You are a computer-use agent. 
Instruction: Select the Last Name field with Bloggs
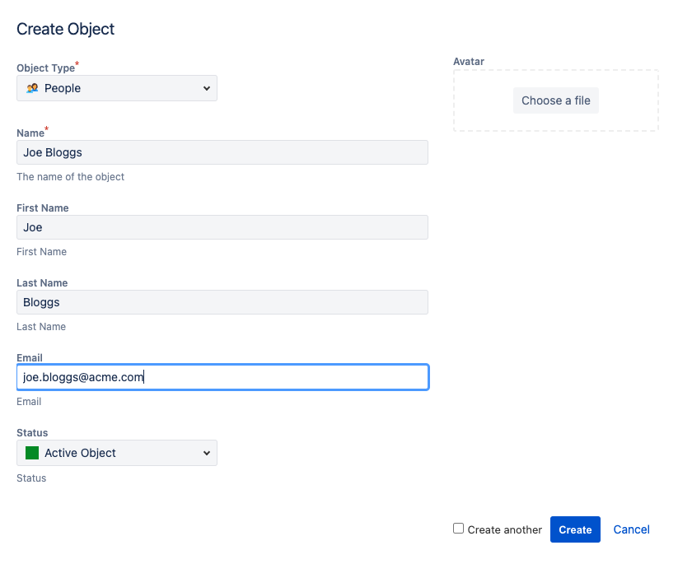pyautogui.click(x=222, y=302)
